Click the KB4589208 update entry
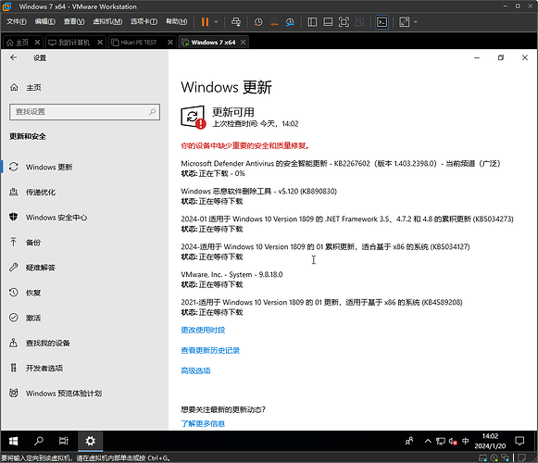The image size is (538, 463). (321, 303)
